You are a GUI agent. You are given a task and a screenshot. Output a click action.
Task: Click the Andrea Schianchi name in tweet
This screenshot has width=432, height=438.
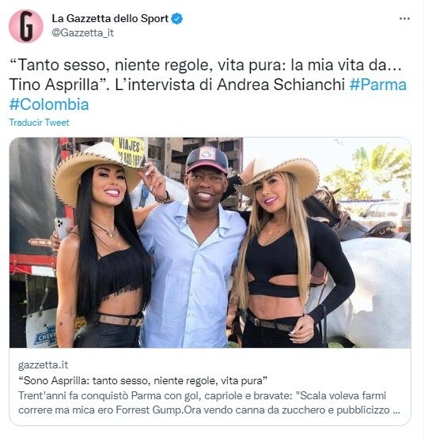[281, 85]
